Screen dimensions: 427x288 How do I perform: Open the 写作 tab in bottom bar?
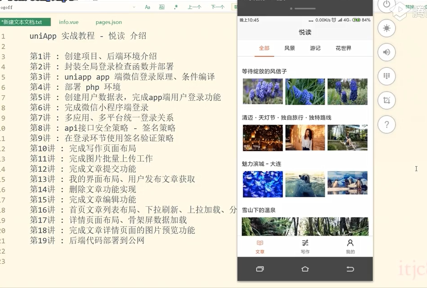pos(305,246)
